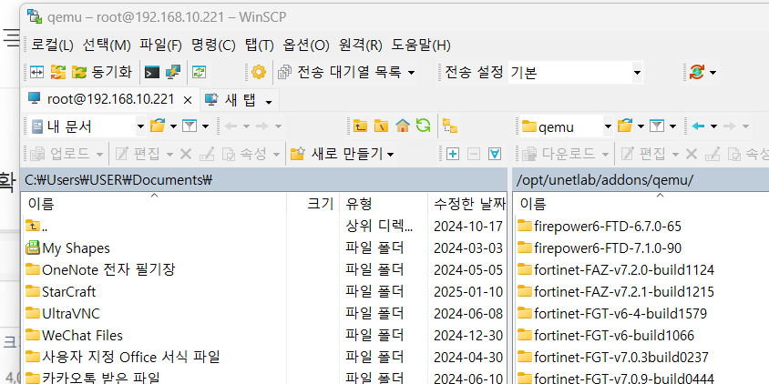Click remote path /opt/unetlab/addons/qemu/ bar
This screenshot has width=769, height=384.
641,180
